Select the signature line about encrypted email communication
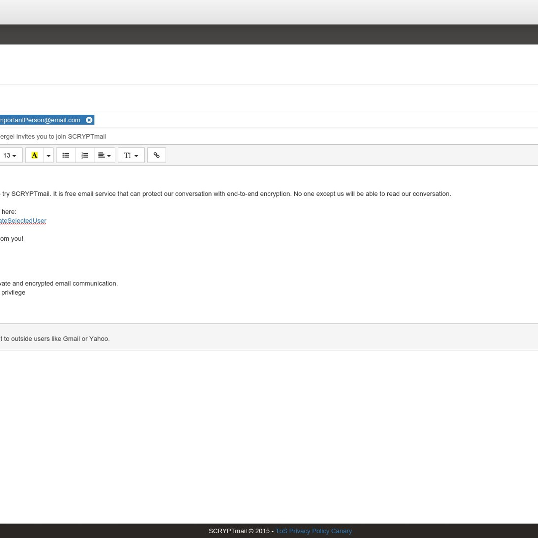 tap(59, 283)
